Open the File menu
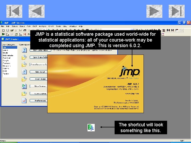 tap(2, 26)
